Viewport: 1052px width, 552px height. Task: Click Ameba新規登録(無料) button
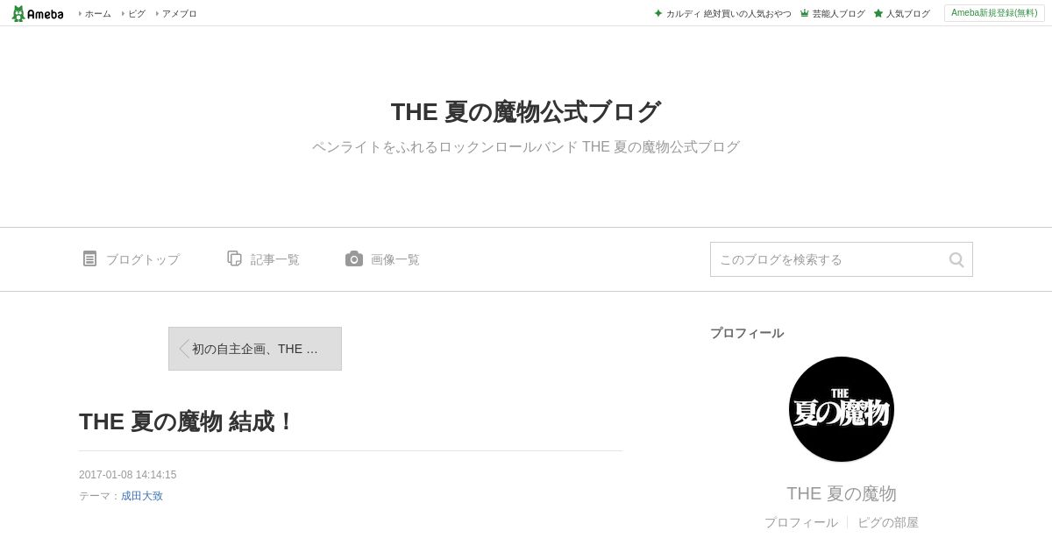click(x=994, y=13)
